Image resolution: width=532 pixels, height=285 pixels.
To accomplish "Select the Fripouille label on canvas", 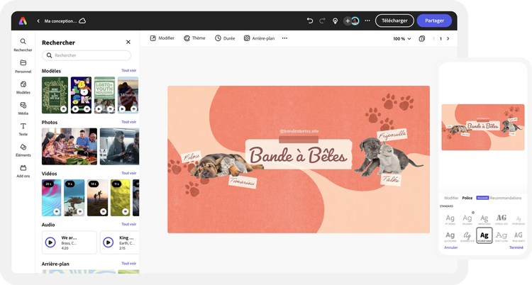I will [x=392, y=135].
